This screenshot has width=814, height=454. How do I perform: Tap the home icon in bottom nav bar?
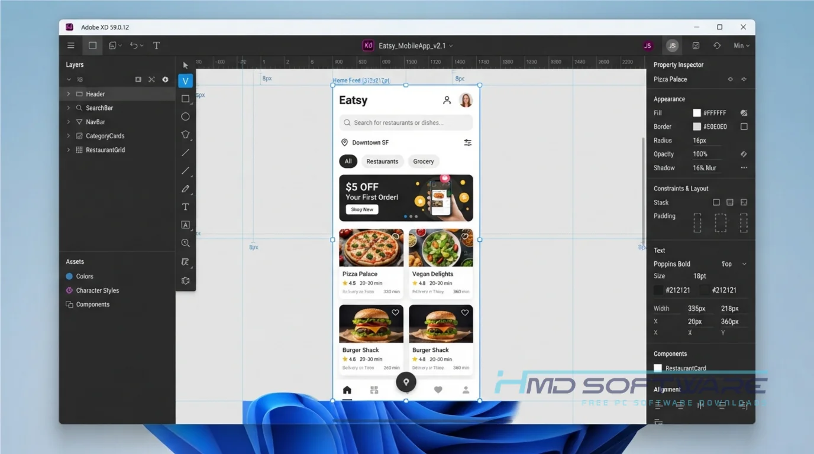(347, 390)
